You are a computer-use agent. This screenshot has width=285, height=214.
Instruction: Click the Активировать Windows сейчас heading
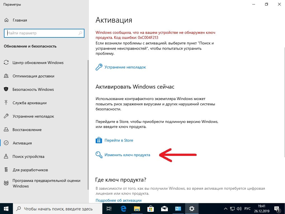pyautogui.click(x=135, y=87)
